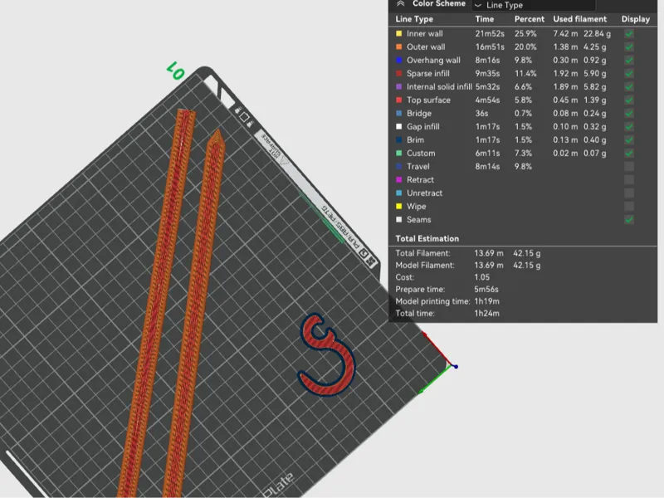Click the Cost value 1.05
This screenshot has height=498, width=664.
pos(482,277)
